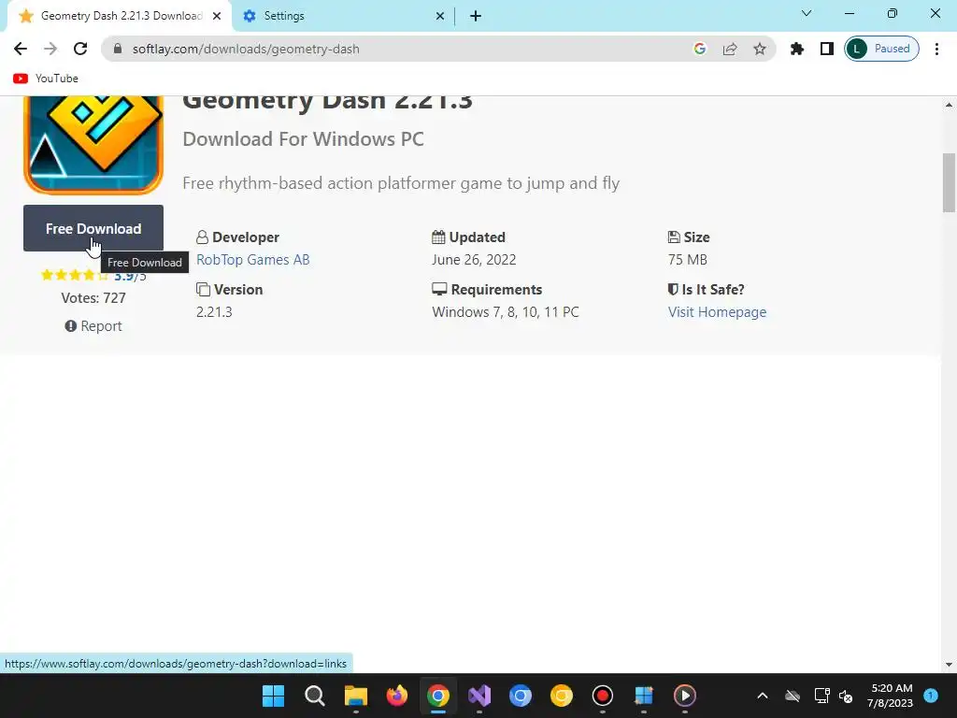
Task: Open the media player play icon in taskbar
Action: tap(685, 696)
